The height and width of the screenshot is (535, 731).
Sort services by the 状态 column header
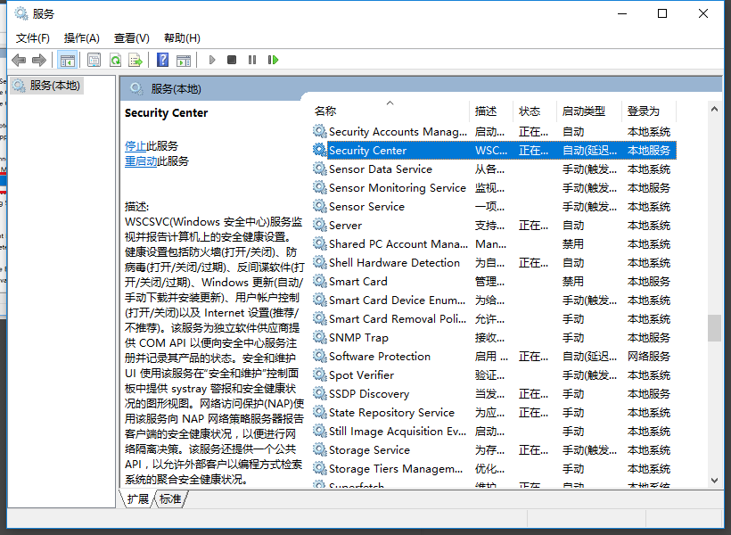click(x=531, y=111)
